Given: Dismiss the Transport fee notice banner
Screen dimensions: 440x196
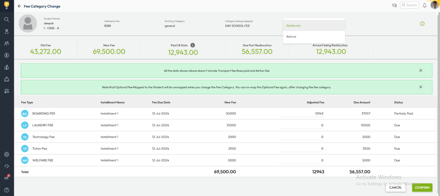Looking at the screenshot, I should click(420, 70).
